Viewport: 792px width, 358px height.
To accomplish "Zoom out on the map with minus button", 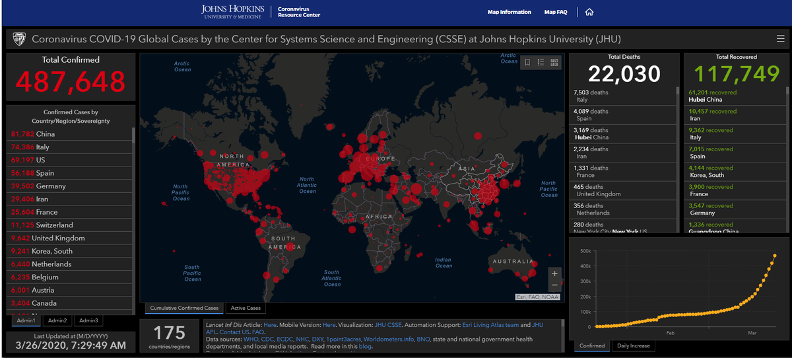I will [x=554, y=285].
